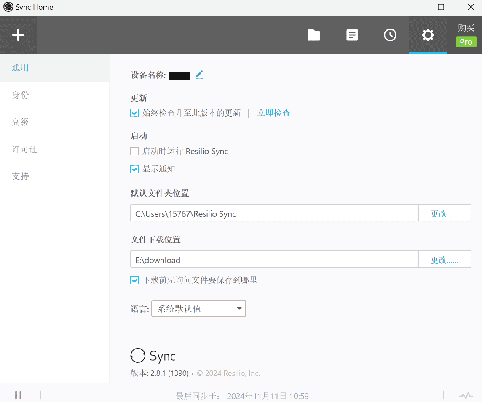Screen dimensions: 482x402
Task: Close the Sync Home window
Action: 471,7
